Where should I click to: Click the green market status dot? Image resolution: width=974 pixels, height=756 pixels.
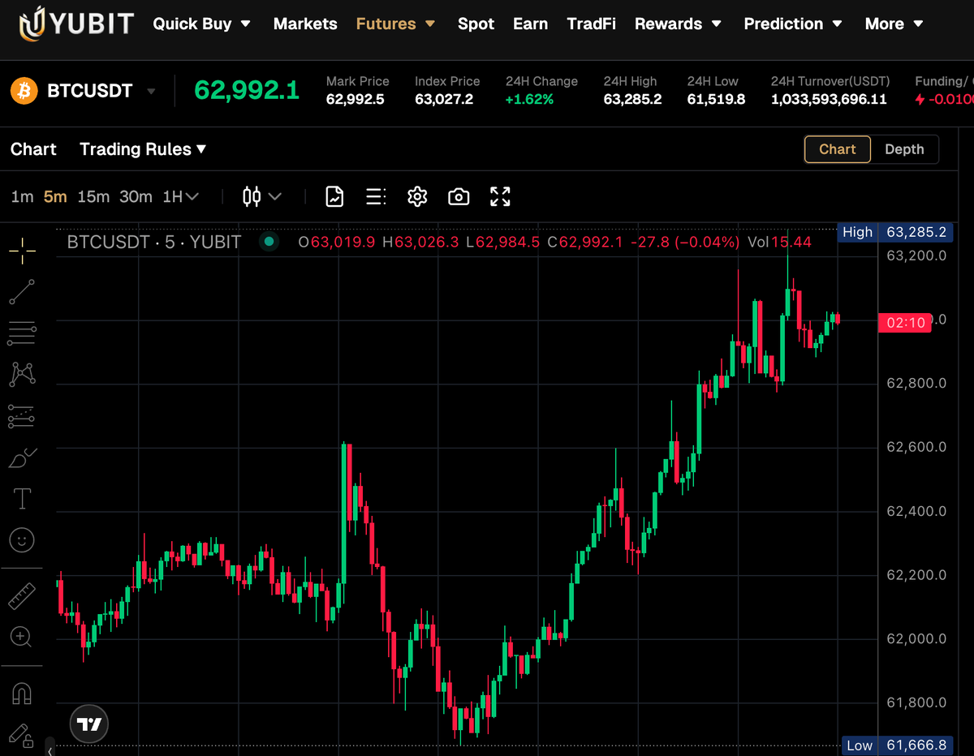click(x=269, y=241)
